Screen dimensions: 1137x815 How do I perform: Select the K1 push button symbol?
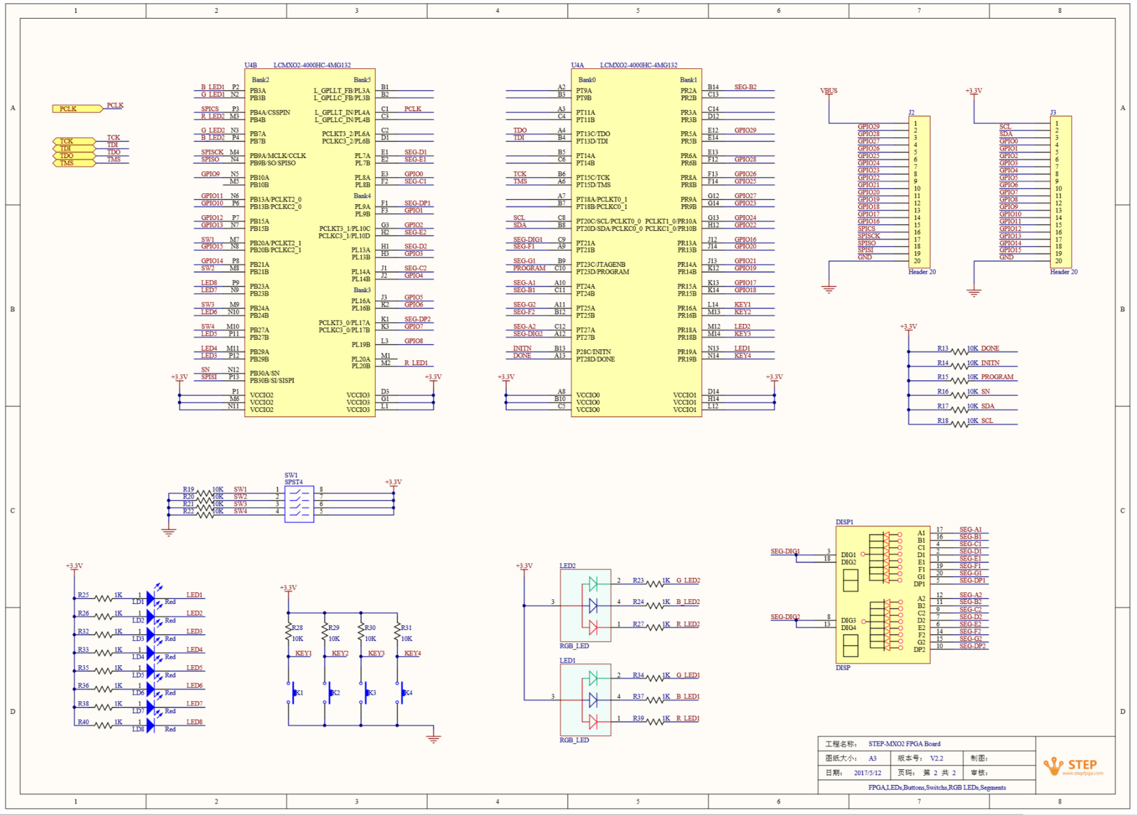292,692
